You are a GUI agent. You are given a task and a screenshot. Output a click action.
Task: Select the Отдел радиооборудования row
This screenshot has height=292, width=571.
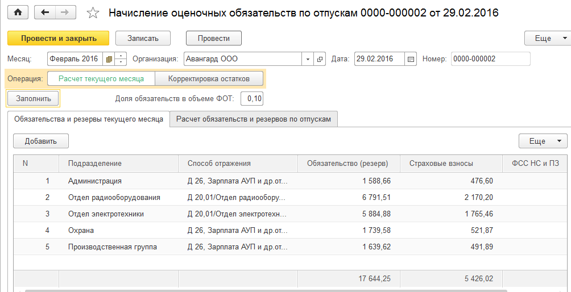292,198
